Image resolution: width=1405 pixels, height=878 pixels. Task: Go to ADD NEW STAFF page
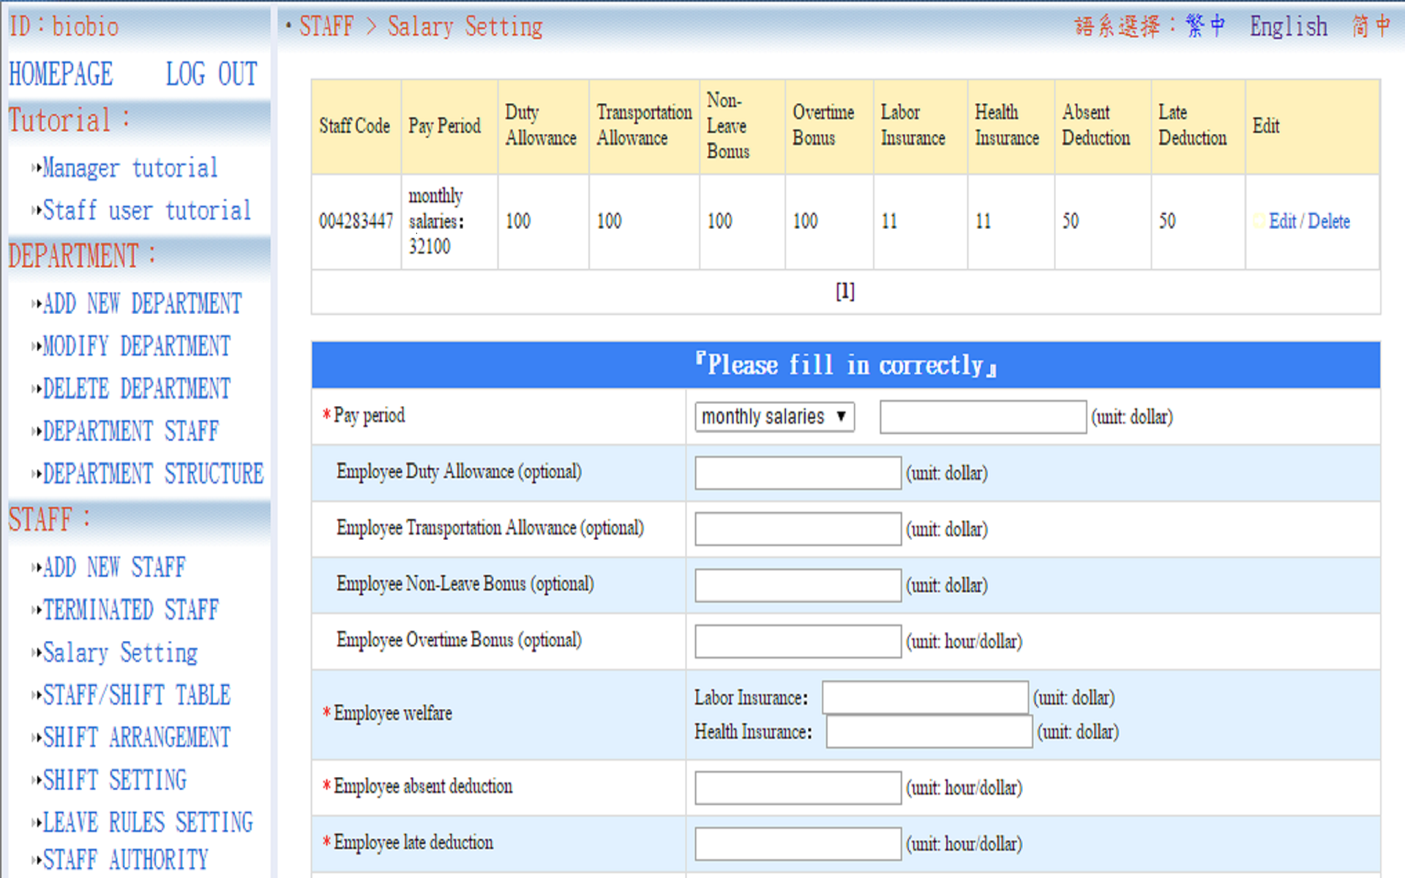(114, 567)
